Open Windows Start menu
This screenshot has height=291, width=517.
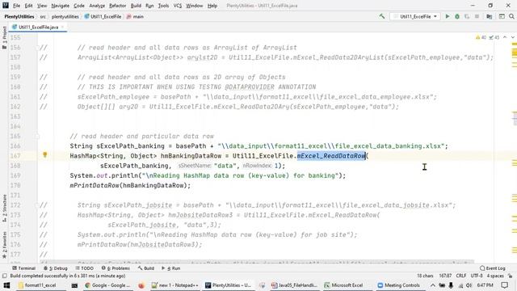6,285
